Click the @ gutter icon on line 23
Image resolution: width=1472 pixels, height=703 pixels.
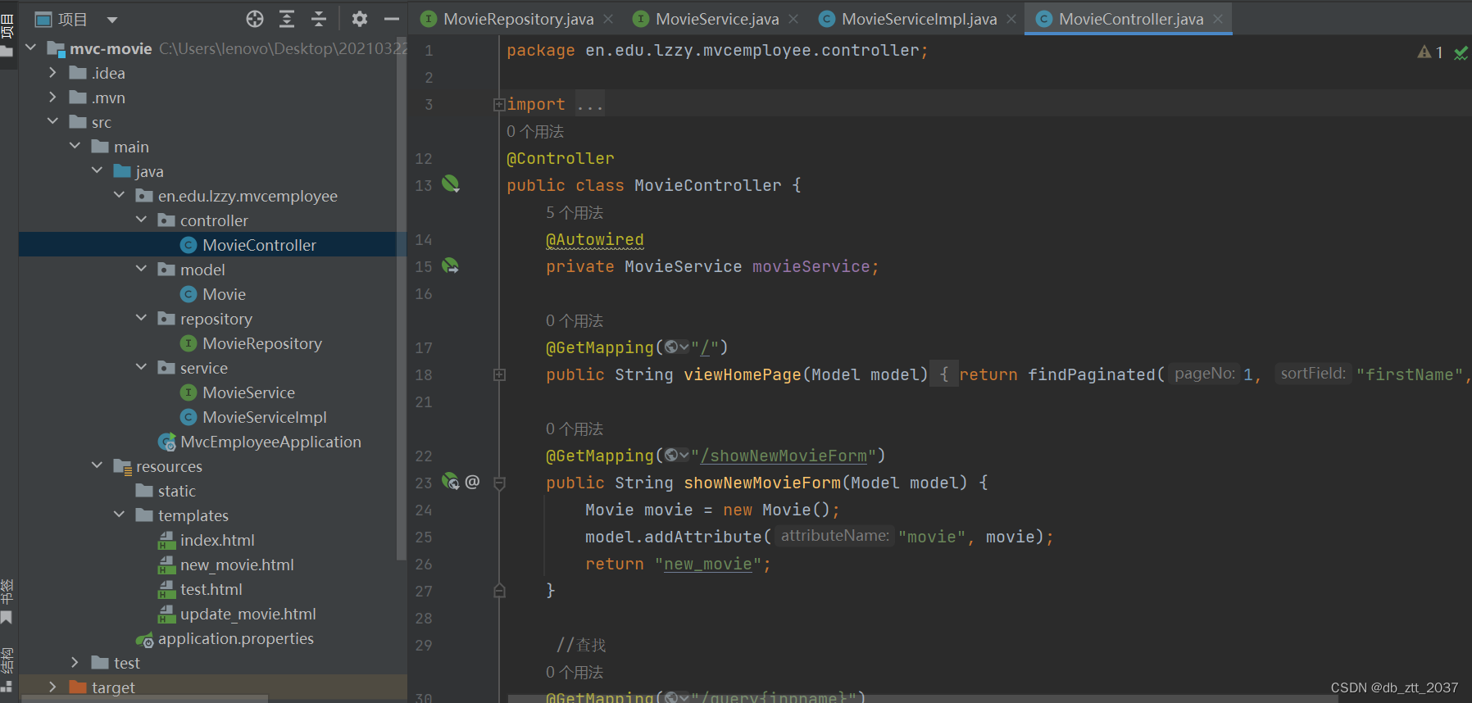(x=472, y=482)
